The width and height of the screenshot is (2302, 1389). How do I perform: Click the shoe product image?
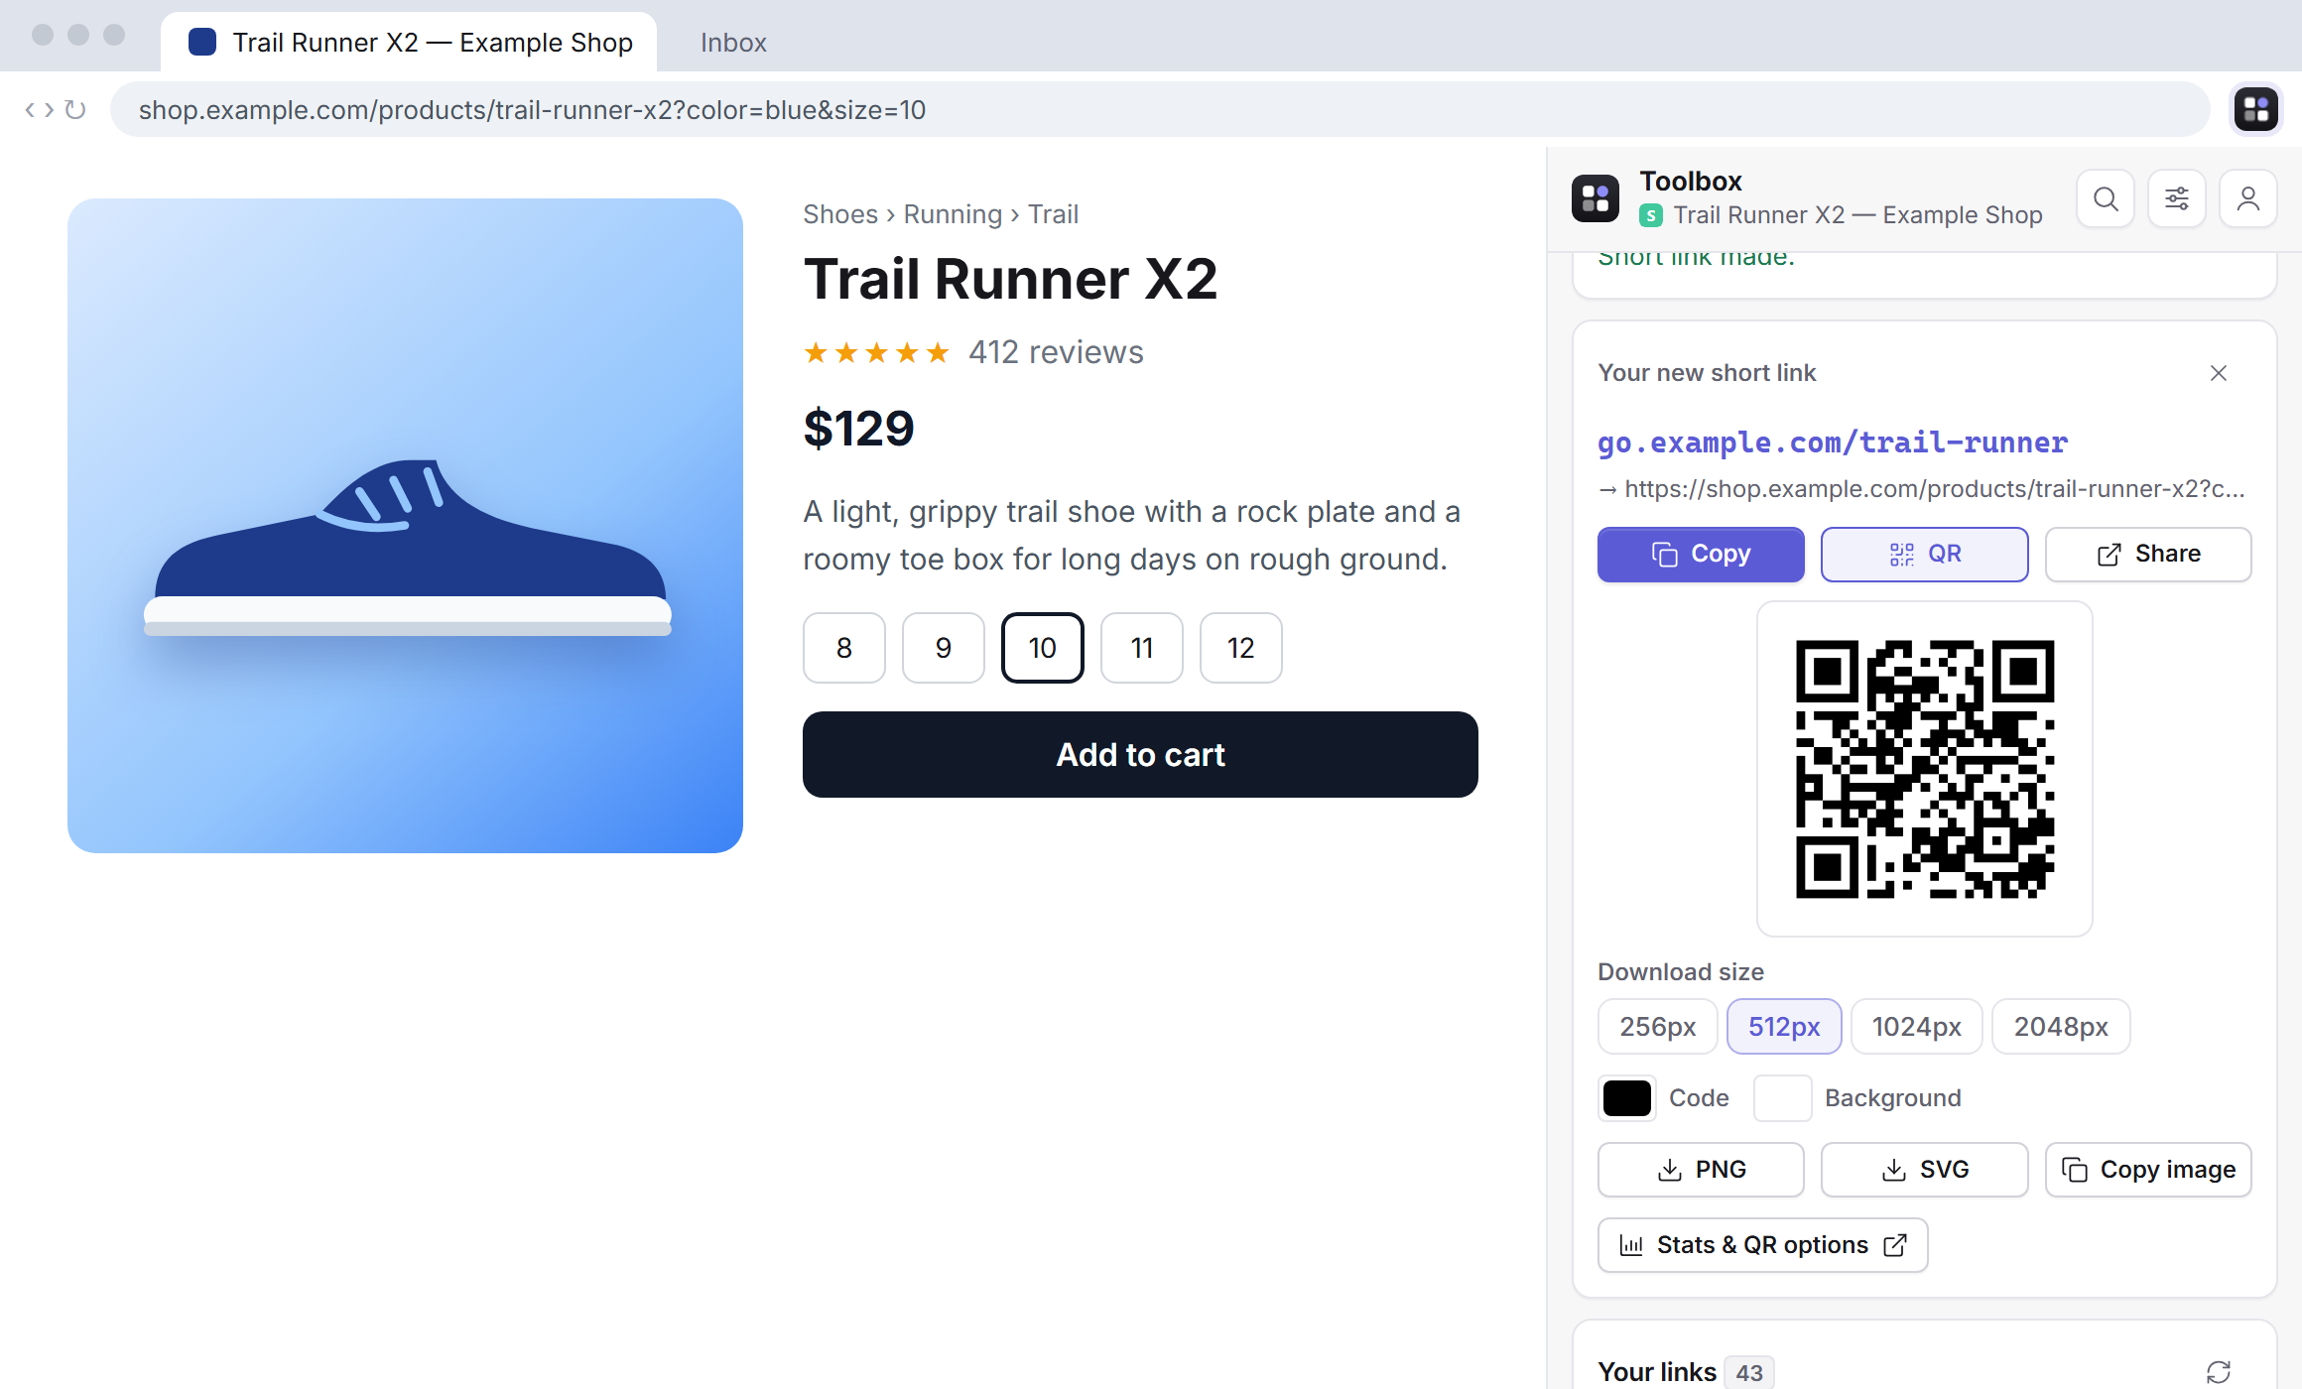pyautogui.click(x=405, y=526)
